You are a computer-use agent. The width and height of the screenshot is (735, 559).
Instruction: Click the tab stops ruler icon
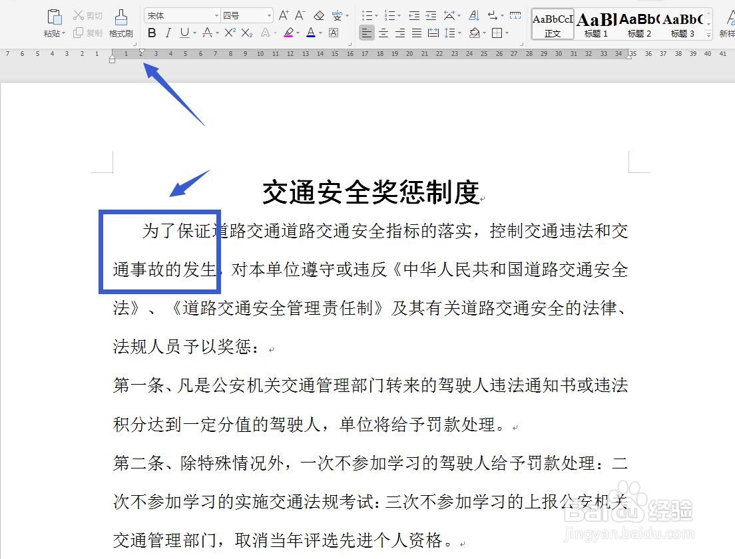point(515,16)
